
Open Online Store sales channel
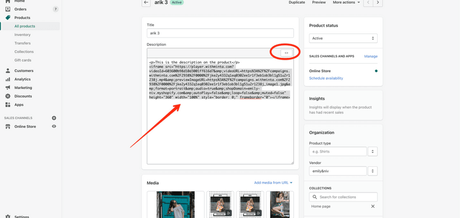coord(25,126)
